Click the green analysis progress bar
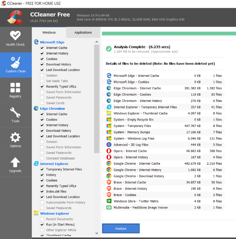The width and height of the screenshot is (236, 239). point(169,33)
